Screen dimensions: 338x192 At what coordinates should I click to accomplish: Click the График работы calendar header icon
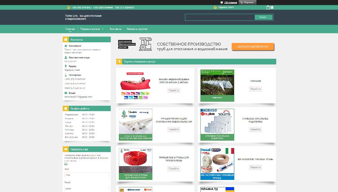(x=66, y=108)
